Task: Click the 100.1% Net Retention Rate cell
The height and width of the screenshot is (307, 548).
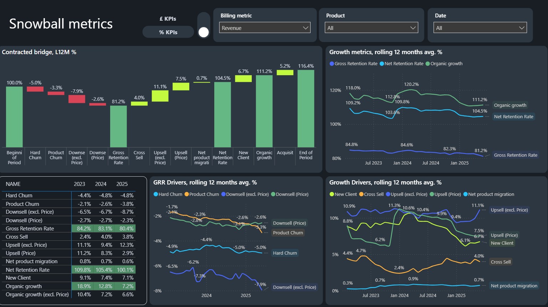Action: pyautogui.click(x=125, y=270)
